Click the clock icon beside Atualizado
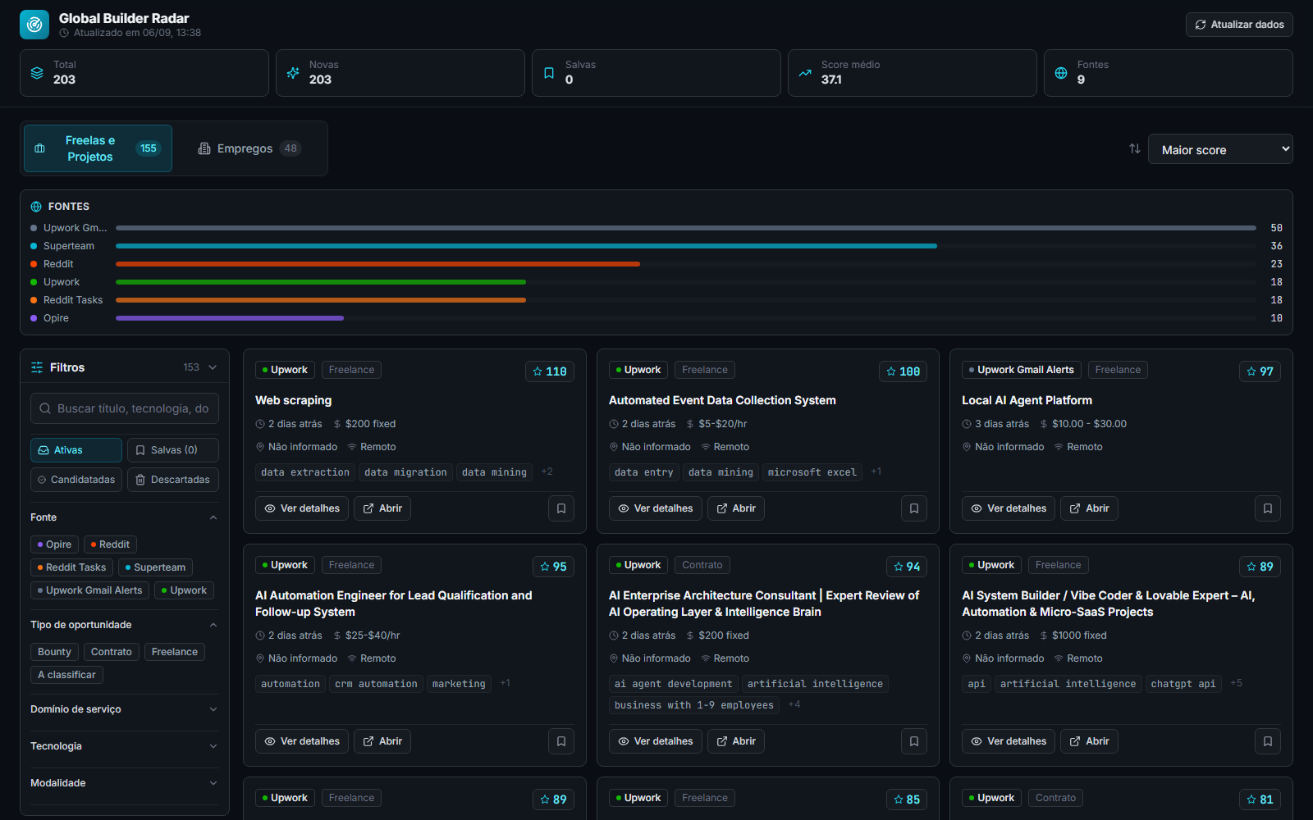This screenshot has width=1313, height=820. point(64,33)
